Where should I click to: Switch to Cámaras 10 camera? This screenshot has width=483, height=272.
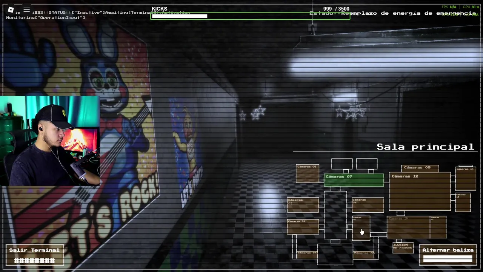409,227
